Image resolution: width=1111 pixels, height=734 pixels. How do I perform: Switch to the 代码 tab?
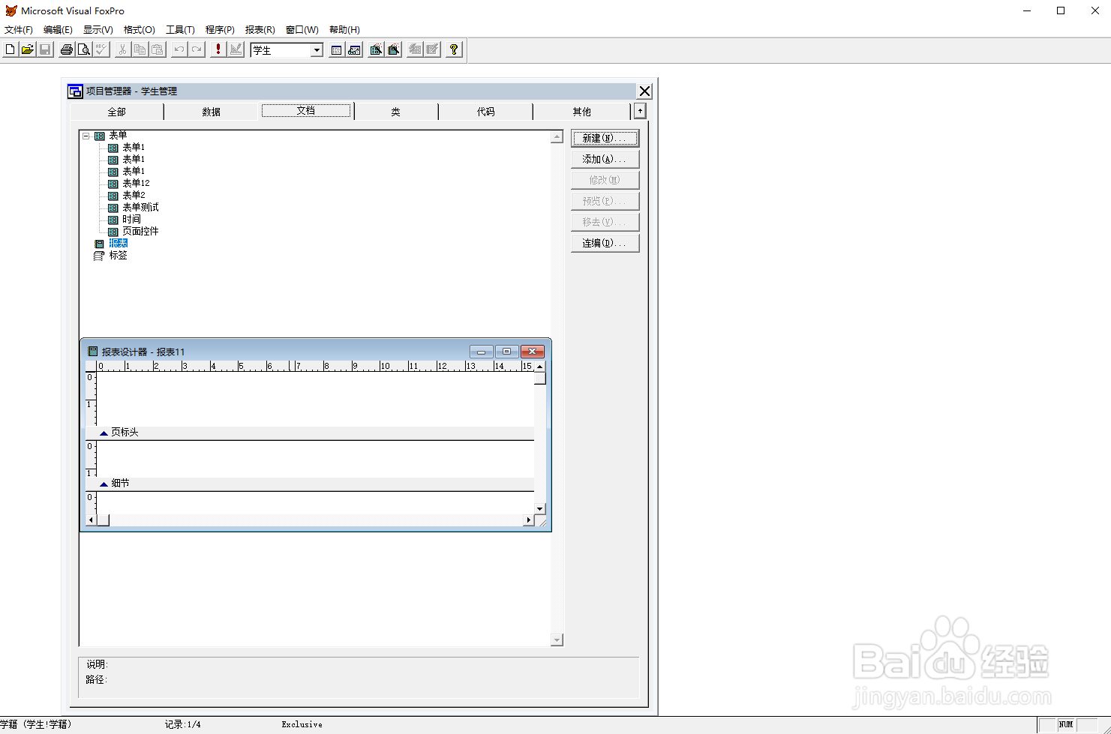pos(485,112)
